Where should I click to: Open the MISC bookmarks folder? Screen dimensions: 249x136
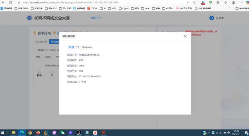(112, 8)
